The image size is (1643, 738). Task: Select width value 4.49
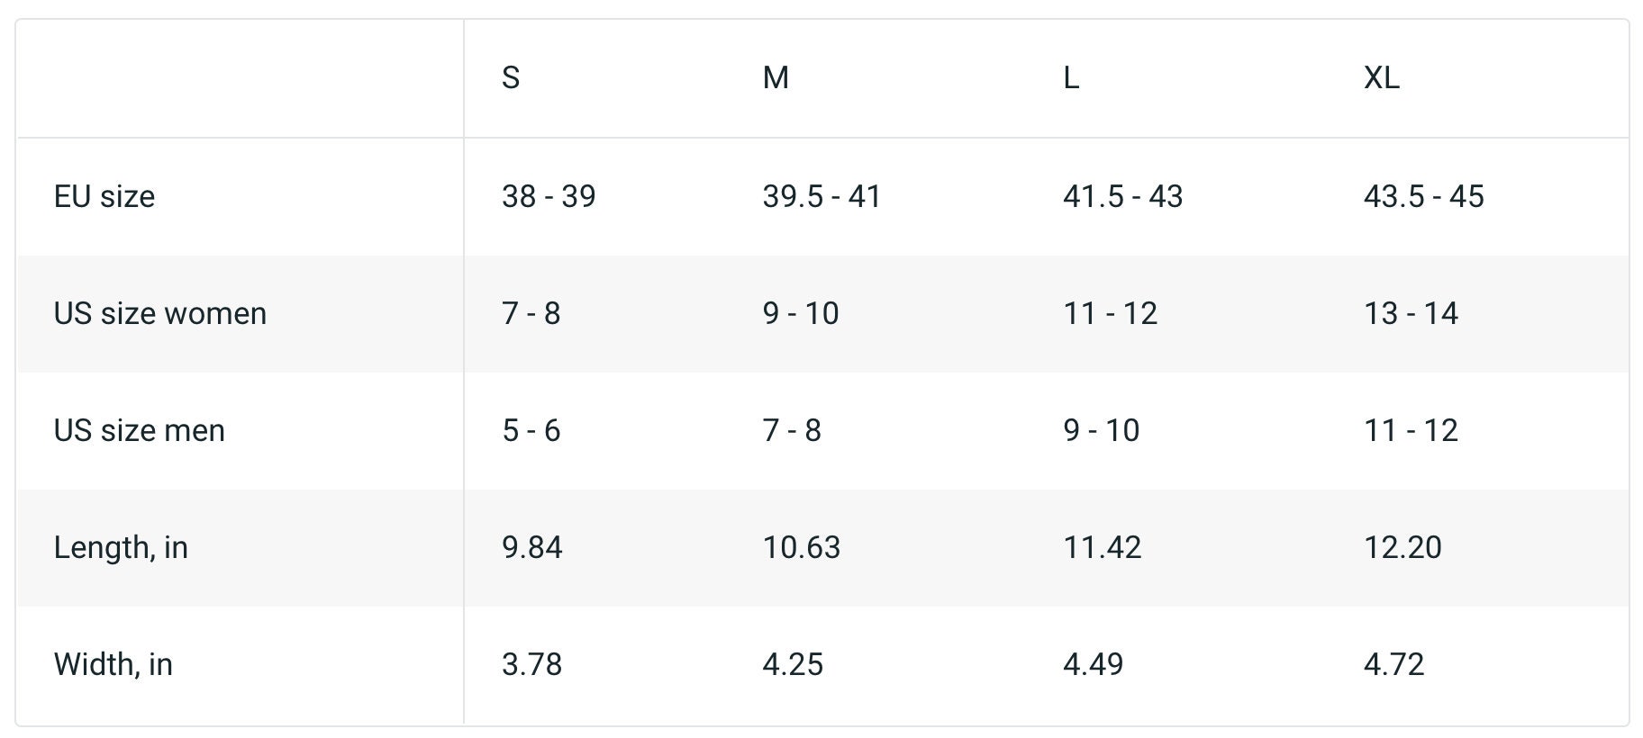pos(1093,664)
